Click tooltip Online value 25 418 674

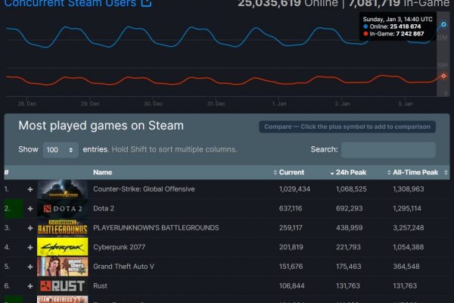[x=406, y=27]
